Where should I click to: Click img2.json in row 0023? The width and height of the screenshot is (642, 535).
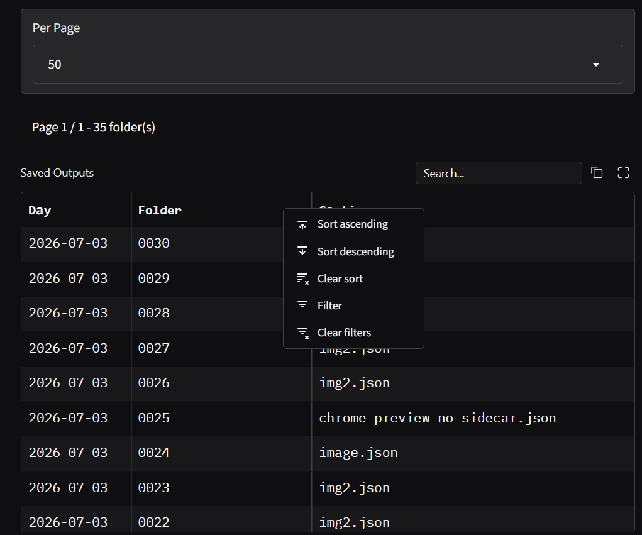pos(473,488)
